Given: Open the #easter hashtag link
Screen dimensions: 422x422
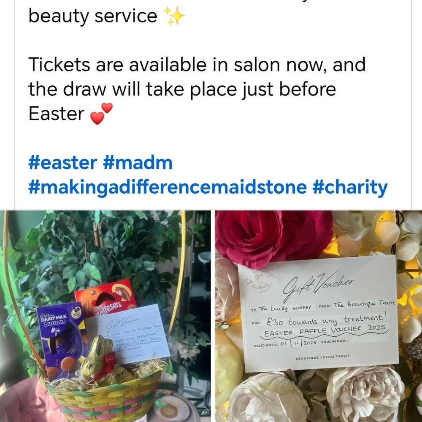Looking at the screenshot, I should [62, 163].
